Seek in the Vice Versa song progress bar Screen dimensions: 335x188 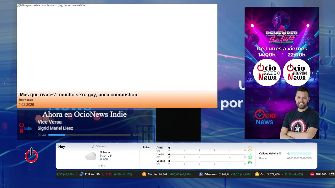[x=89, y=135]
